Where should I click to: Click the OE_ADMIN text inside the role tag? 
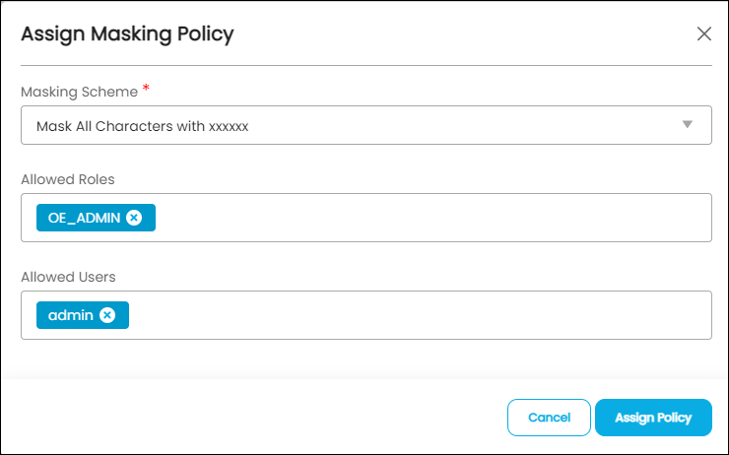click(x=84, y=218)
